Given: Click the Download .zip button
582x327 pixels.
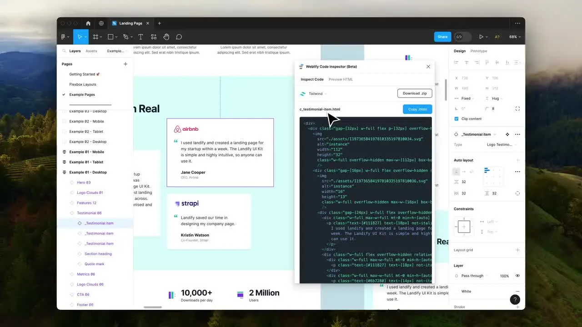Looking at the screenshot, I should pos(414,94).
